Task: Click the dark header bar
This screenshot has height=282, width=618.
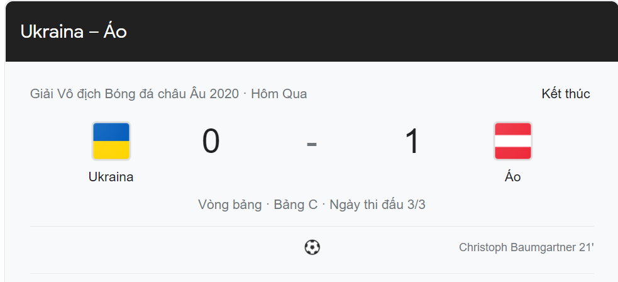Action: point(312,31)
